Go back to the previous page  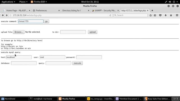point(3,15)
